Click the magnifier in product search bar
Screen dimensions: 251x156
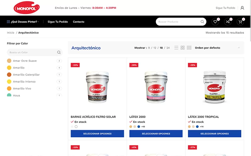(202, 22)
